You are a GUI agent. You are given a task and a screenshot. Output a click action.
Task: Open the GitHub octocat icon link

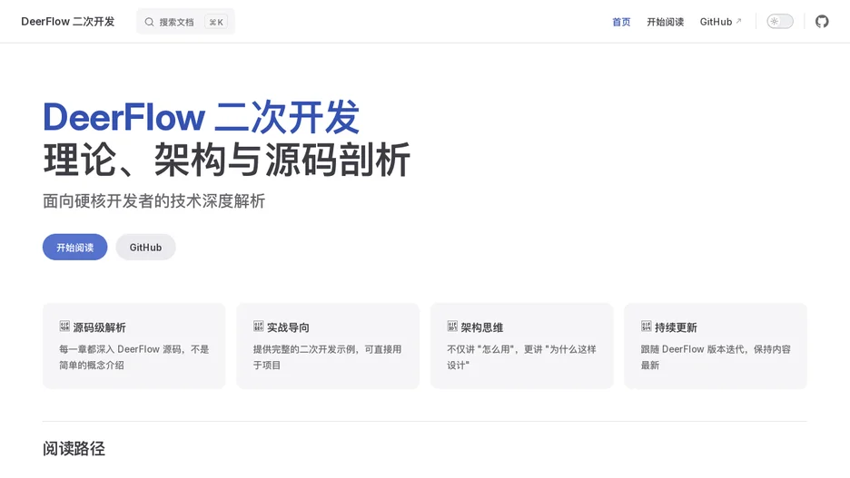point(822,22)
